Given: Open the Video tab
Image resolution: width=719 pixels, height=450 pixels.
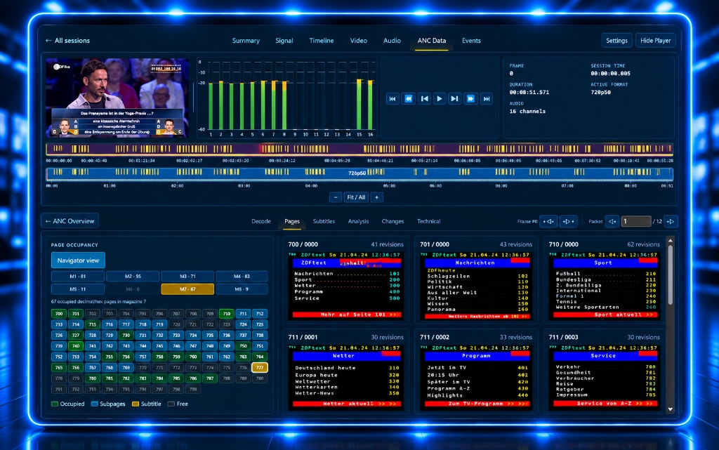Looking at the screenshot, I should (x=359, y=40).
